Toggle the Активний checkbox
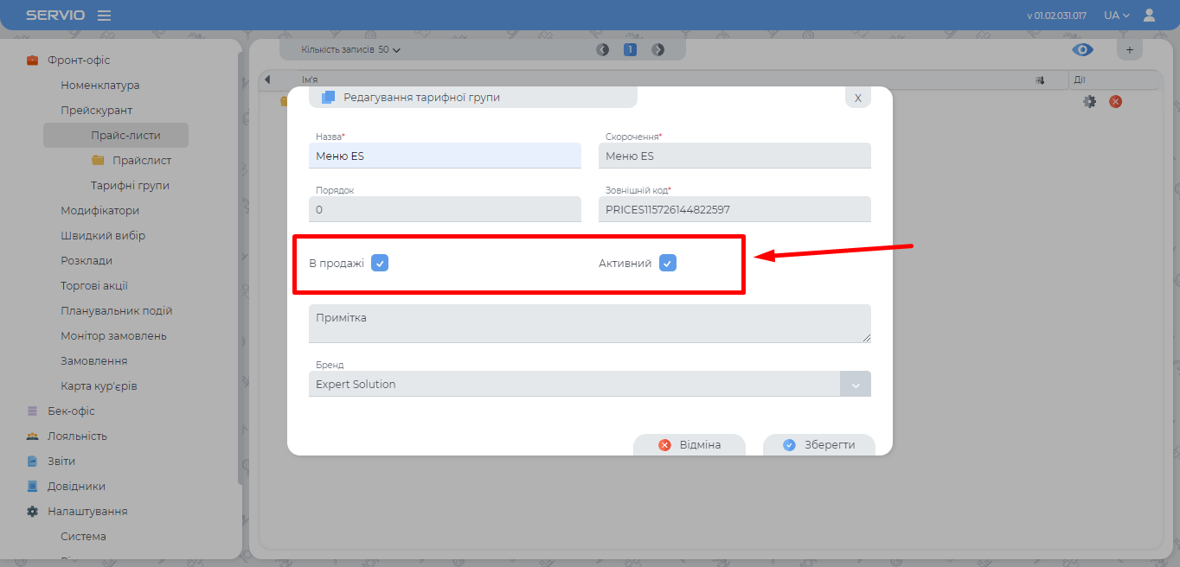Screen dimensions: 1180x567 (x=667, y=263)
